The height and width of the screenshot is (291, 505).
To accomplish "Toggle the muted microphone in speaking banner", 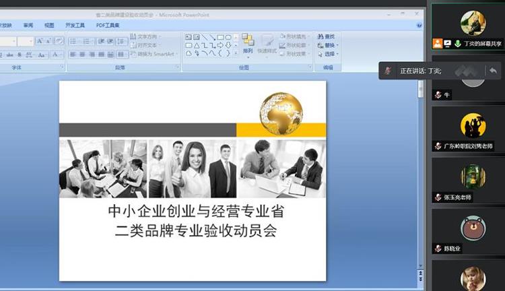I will (x=387, y=71).
